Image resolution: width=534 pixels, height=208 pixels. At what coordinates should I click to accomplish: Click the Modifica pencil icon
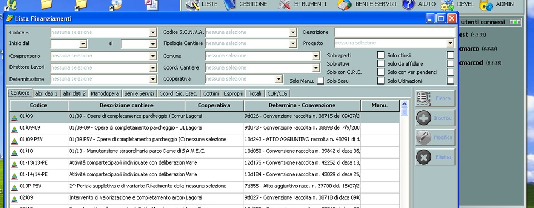tap(424, 137)
